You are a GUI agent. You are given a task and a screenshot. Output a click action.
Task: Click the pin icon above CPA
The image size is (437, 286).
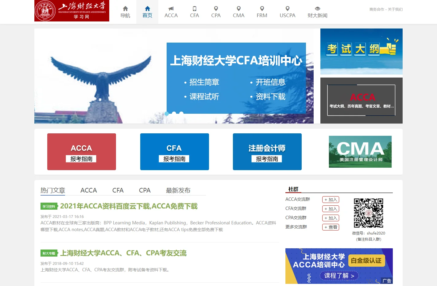(216, 9)
